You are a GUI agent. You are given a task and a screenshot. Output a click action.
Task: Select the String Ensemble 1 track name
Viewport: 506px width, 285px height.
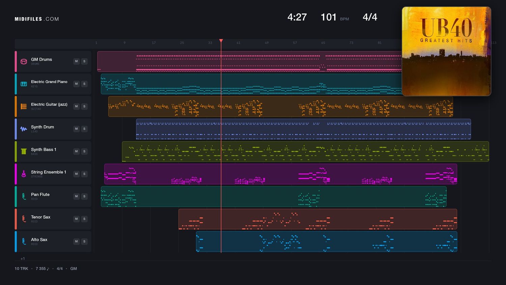pos(49,172)
